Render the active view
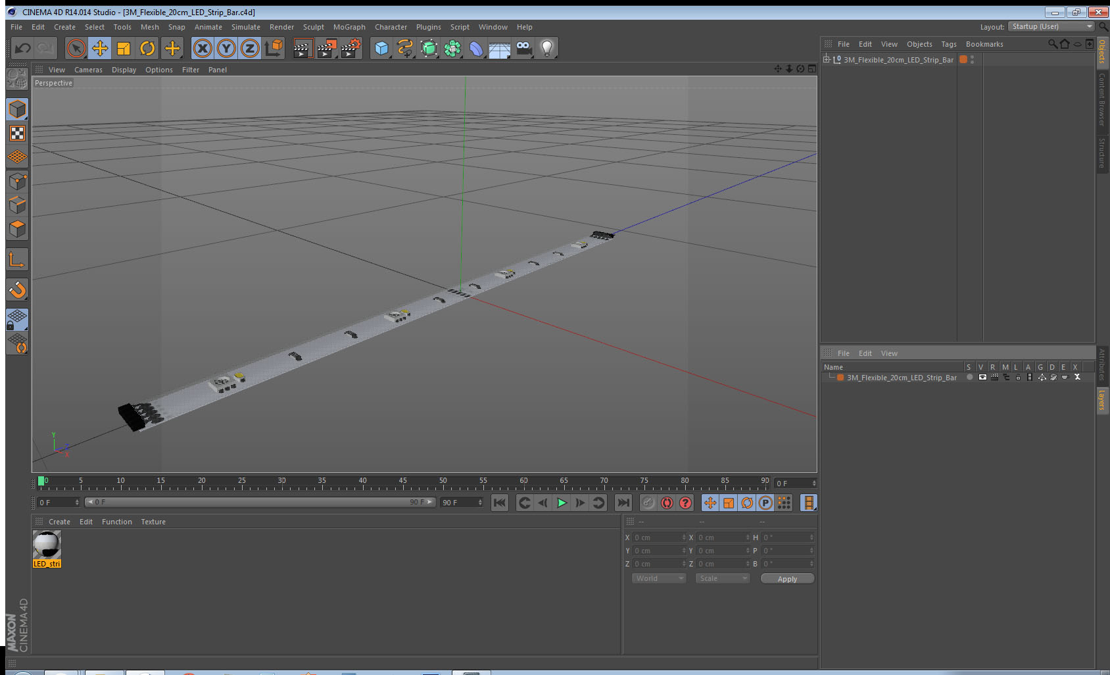The height and width of the screenshot is (675, 1110). coord(302,48)
